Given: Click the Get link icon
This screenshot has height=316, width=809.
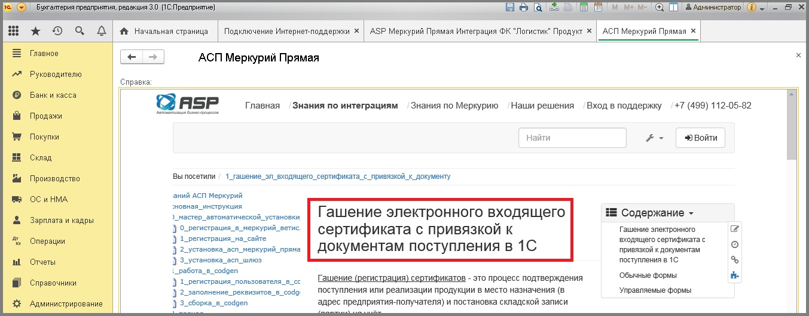Looking at the screenshot, I should [554, 7].
